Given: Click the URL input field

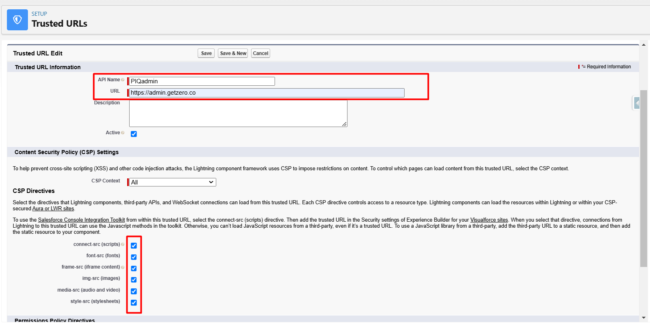Looking at the screenshot, I should [267, 93].
